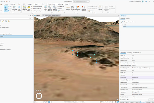This screenshot has height=103, width=154.
Task: Switch to the Geometry tab
Action: pyautogui.click(x=129, y=53)
